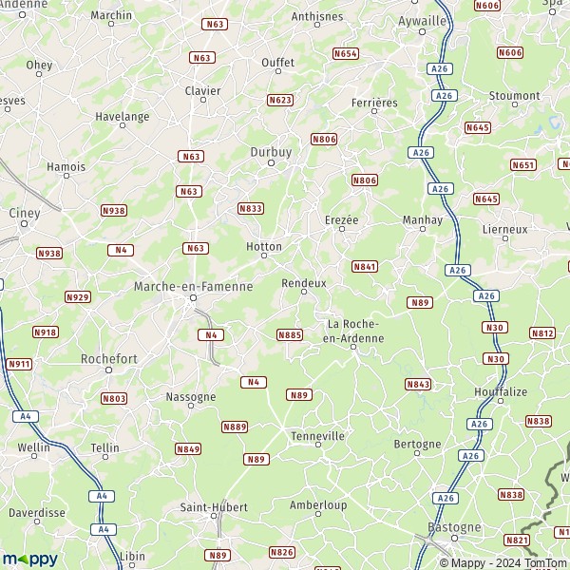The image size is (570, 570).
Task: Click the Durbuy town marker
Action: click(271, 163)
